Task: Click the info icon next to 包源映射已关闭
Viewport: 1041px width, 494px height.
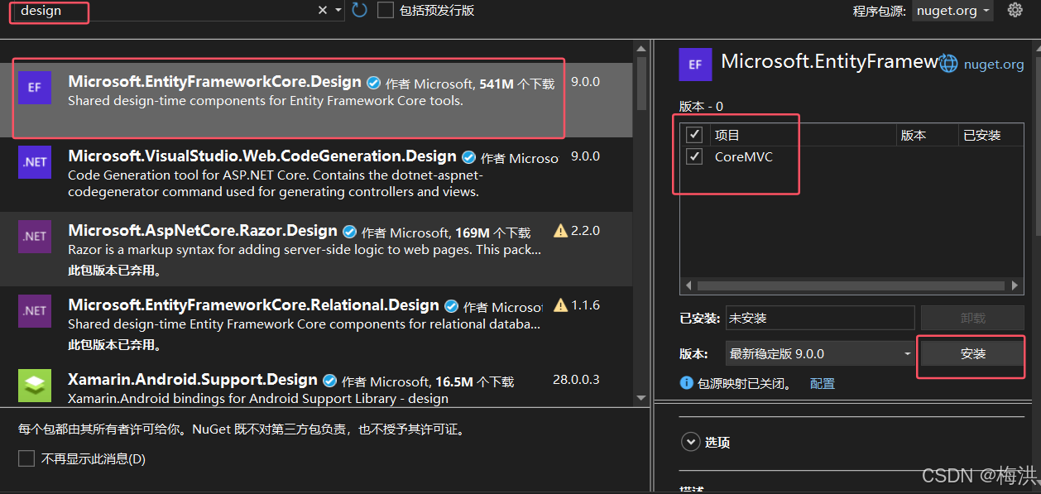Action: tap(686, 383)
